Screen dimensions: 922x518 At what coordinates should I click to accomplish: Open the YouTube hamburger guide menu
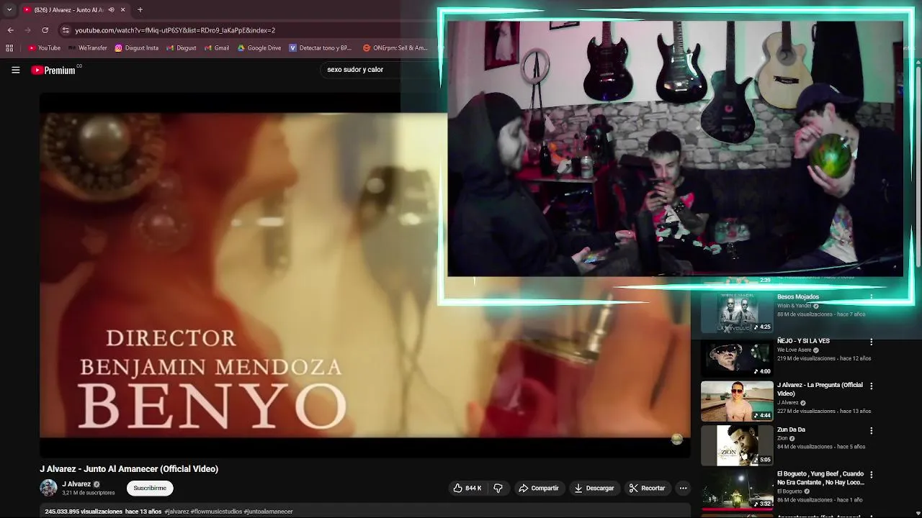pyautogui.click(x=16, y=70)
